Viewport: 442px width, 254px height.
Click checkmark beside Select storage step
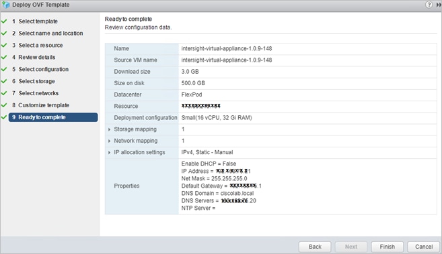(4, 81)
